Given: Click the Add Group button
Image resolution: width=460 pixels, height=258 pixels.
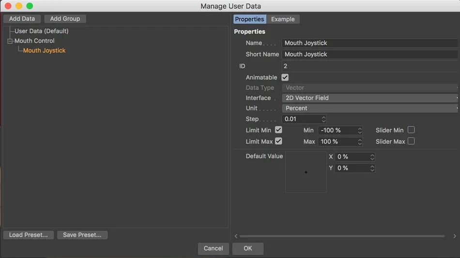Looking at the screenshot, I should click(x=65, y=18).
